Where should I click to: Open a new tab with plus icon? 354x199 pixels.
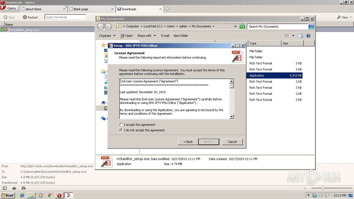tap(167, 9)
